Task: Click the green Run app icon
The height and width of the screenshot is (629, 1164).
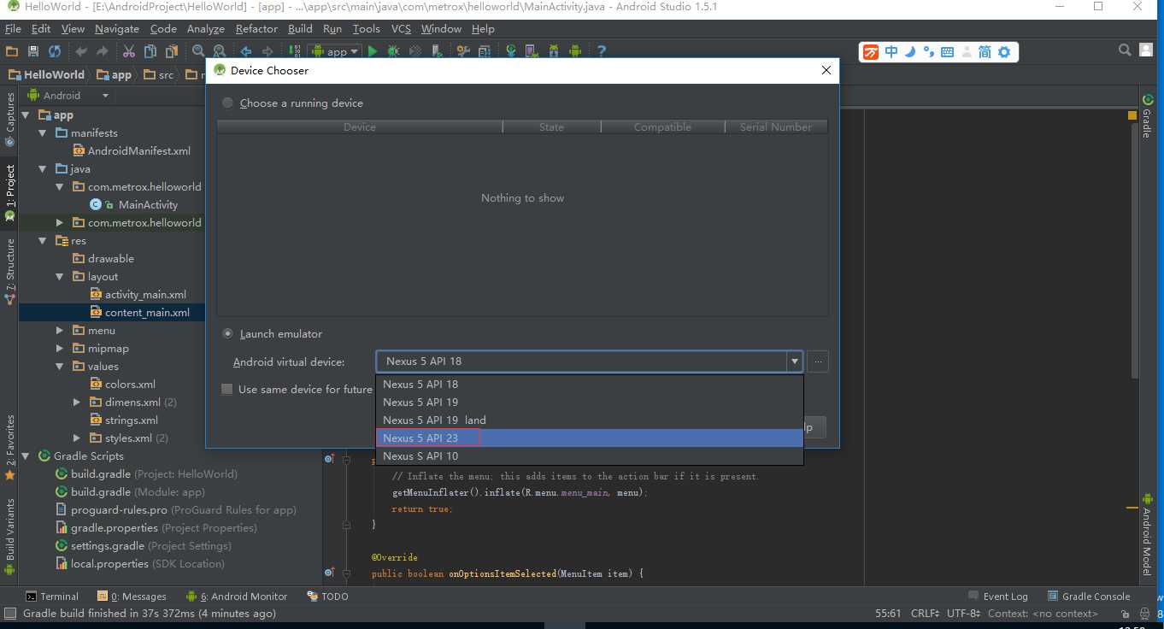Action: [x=372, y=51]
